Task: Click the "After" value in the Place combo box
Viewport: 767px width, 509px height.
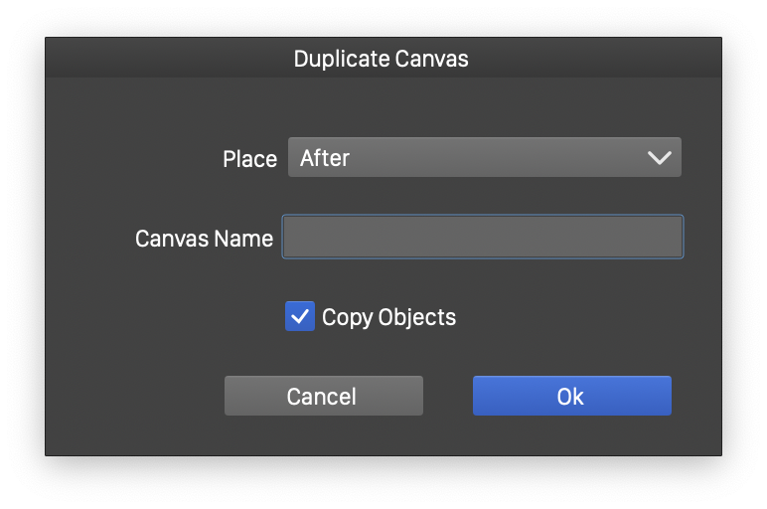Action: click(325, 158)
